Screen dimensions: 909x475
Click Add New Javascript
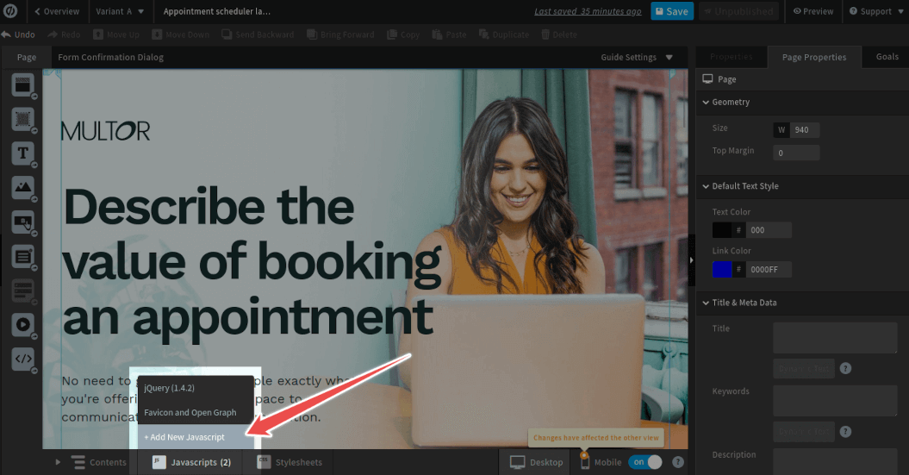coord(196,437)
